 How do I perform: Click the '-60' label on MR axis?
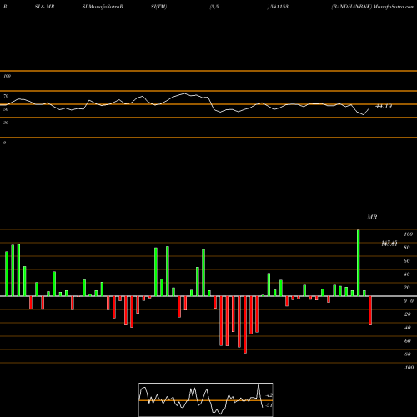(407, 341)
